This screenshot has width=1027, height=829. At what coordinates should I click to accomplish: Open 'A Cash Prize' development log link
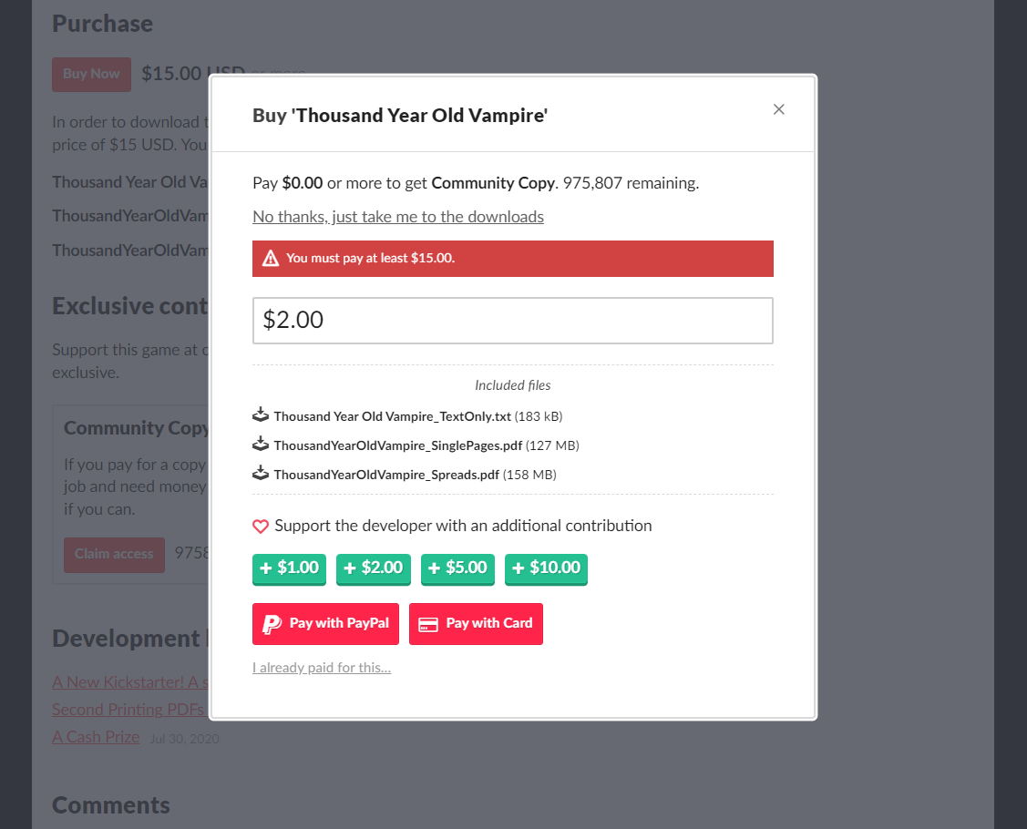point(96,737)
